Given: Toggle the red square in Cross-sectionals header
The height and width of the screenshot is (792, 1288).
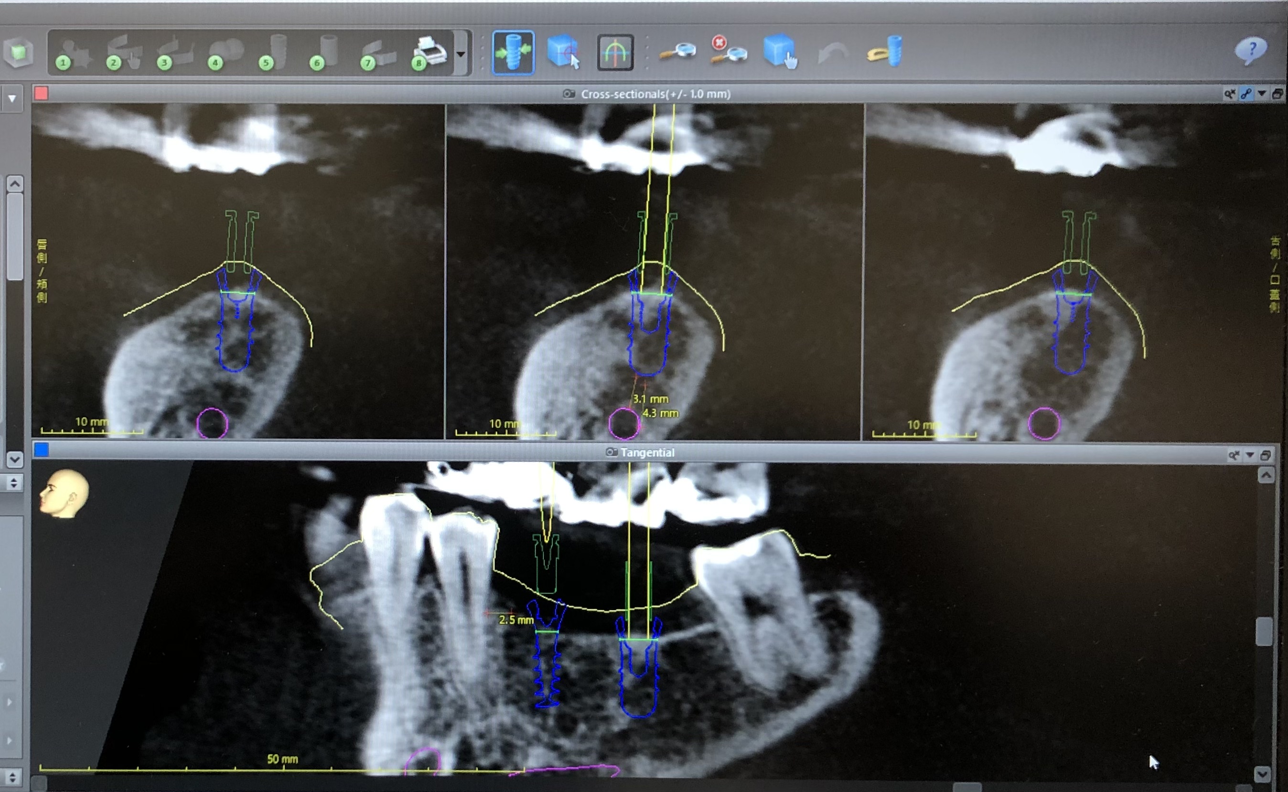Looking at the screenshot, I should pos(42,94).
